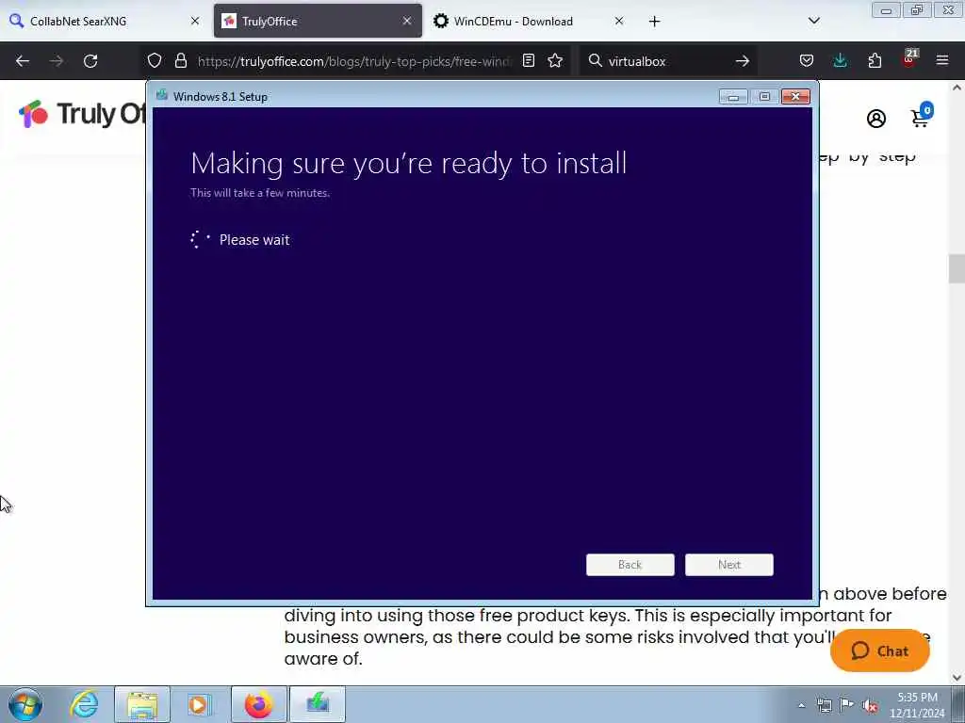Minimize the Firefox browser window
Screen dimensions: 965x723
(x=886, y=9)
